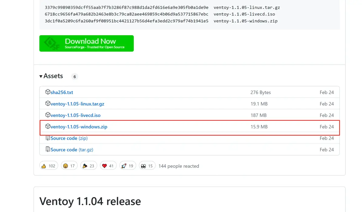This screenshot has height=212, width=362.
Task: Click zip file icon beside Source code (zip)
Action: click(x=48, y=138)
